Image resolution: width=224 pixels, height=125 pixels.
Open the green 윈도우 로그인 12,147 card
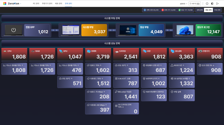(208, 30)
